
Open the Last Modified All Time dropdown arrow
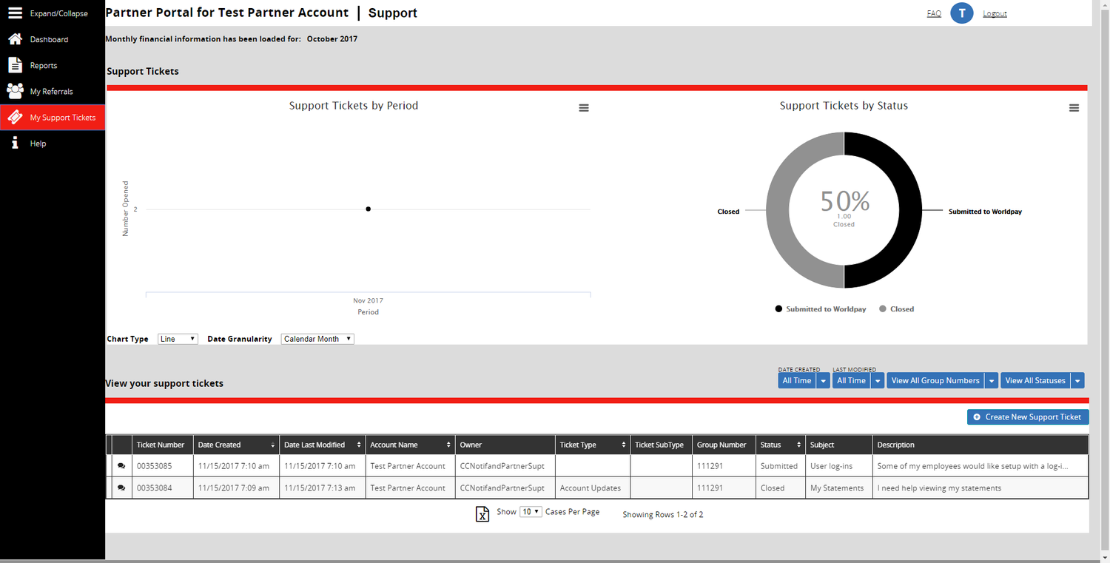tap(877, 380)
